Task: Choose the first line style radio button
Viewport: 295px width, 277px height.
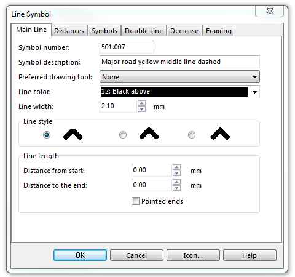Action: click(47, 135)
